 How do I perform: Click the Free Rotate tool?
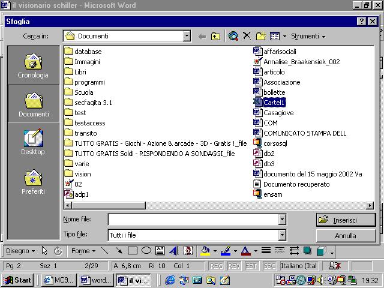click(x=58, y=251)
